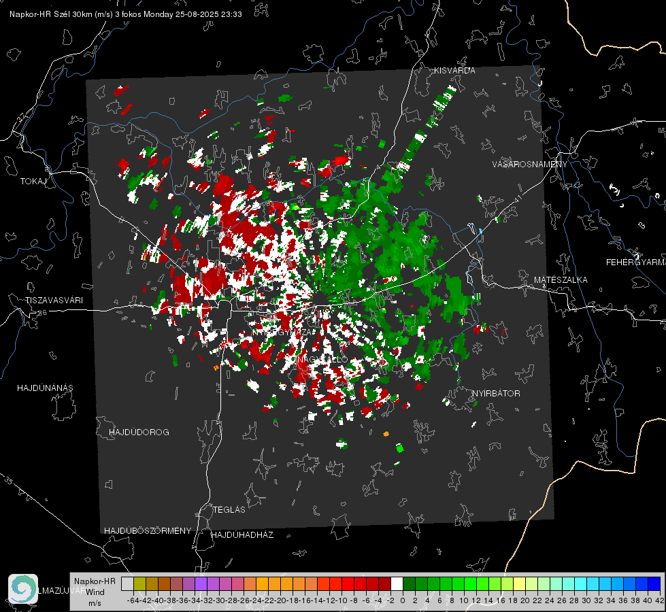The width and height of the screenshot is (666, 612).
Task: Select the white swatch between -2 and 0
Action: click(x=397, y=583)
